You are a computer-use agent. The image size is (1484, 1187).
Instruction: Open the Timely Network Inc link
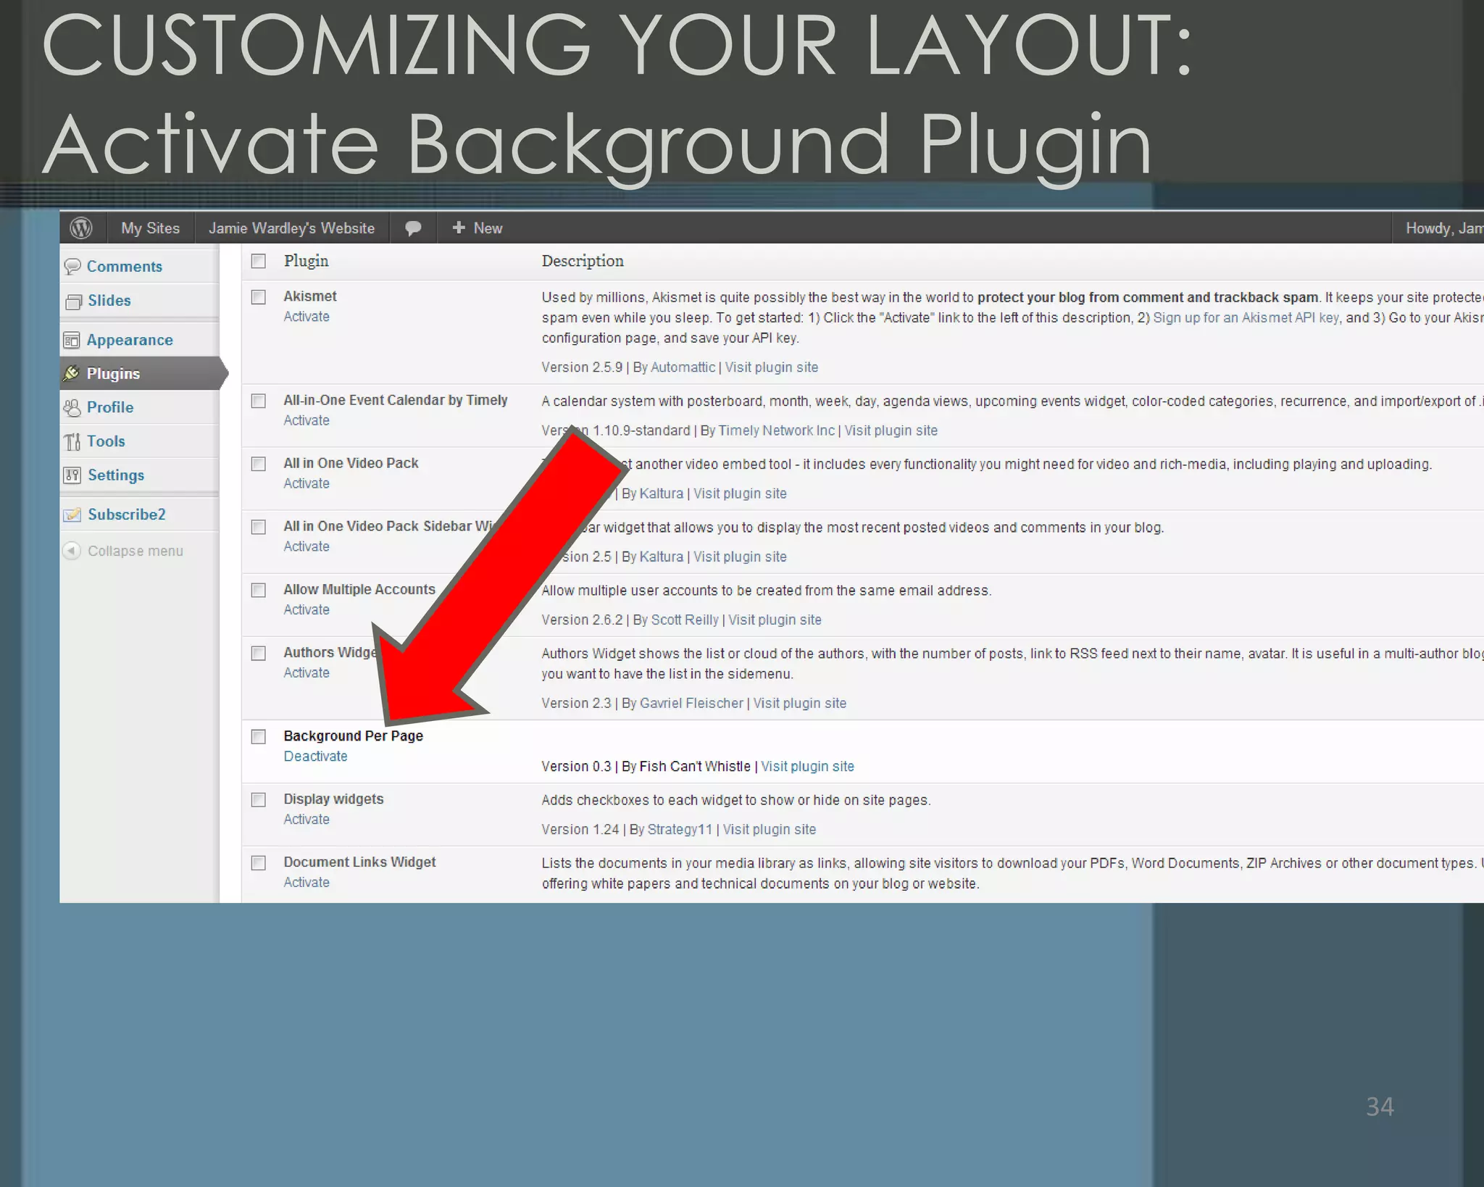777,430
